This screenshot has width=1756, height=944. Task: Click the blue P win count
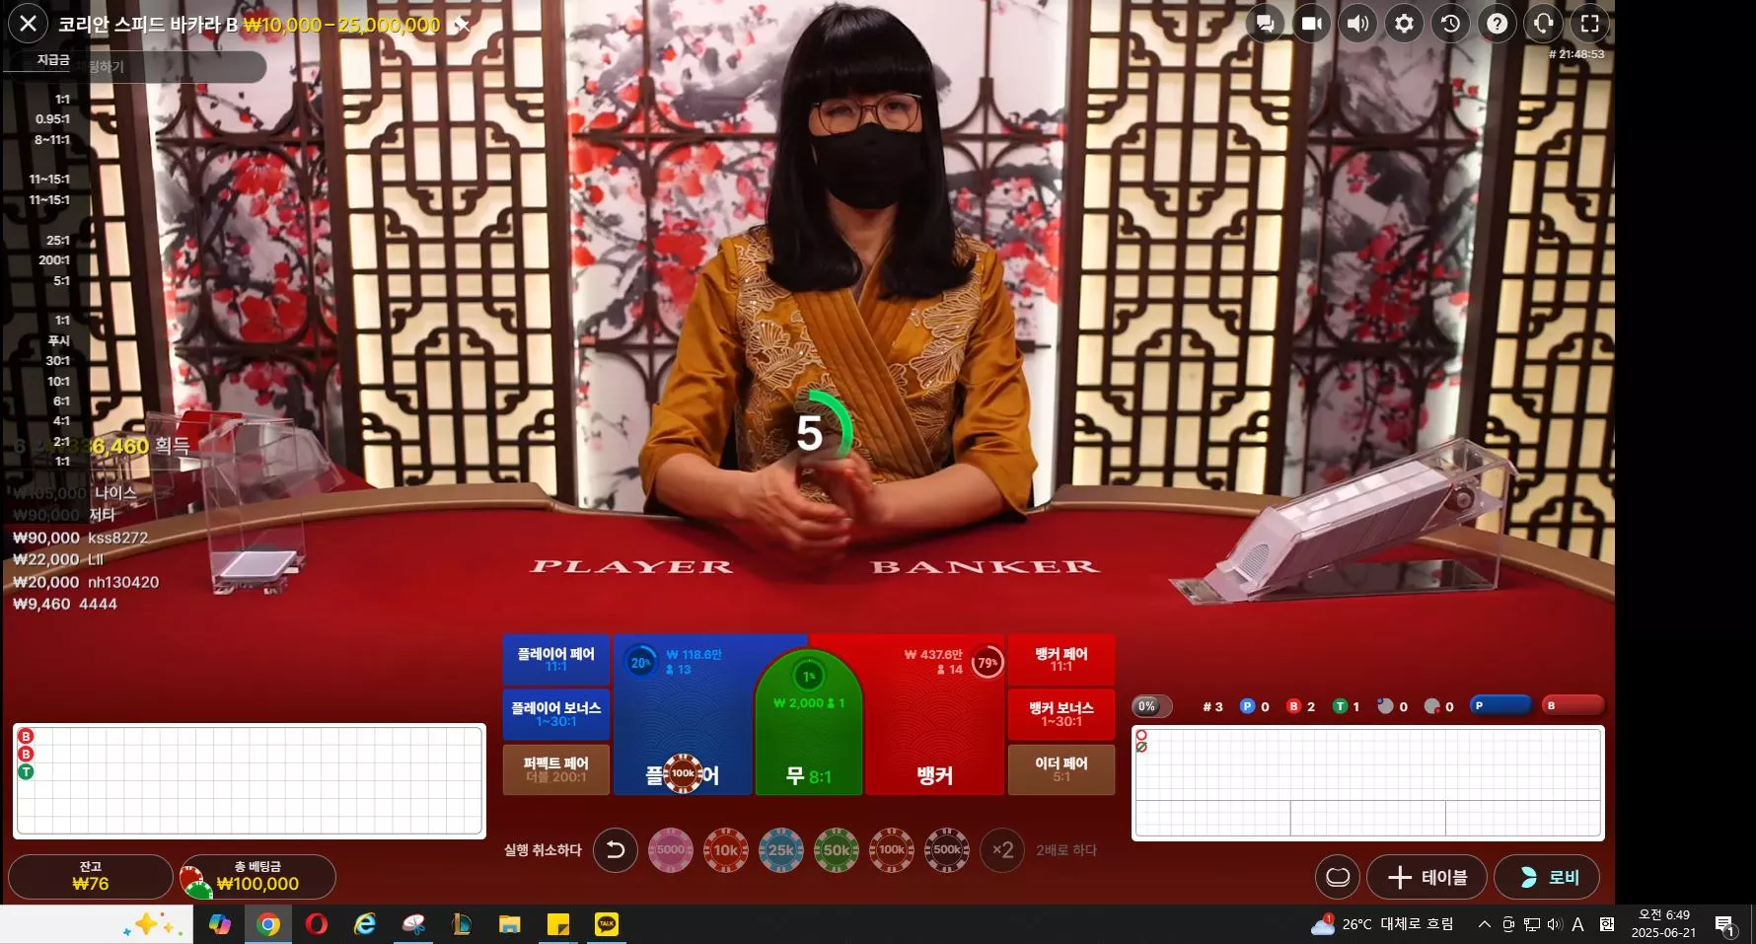pos(1255,706)
